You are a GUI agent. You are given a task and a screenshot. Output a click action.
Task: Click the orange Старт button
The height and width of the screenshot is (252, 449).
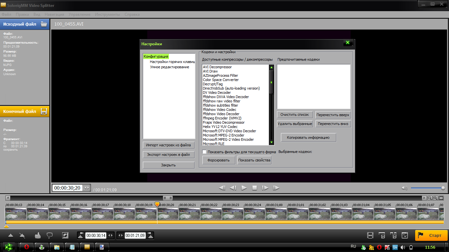pyautogui.click(x=431, y=235)
